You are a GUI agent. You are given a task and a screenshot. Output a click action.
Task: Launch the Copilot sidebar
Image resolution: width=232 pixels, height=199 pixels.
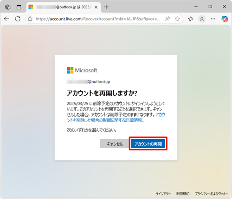[x=225, y=19]
